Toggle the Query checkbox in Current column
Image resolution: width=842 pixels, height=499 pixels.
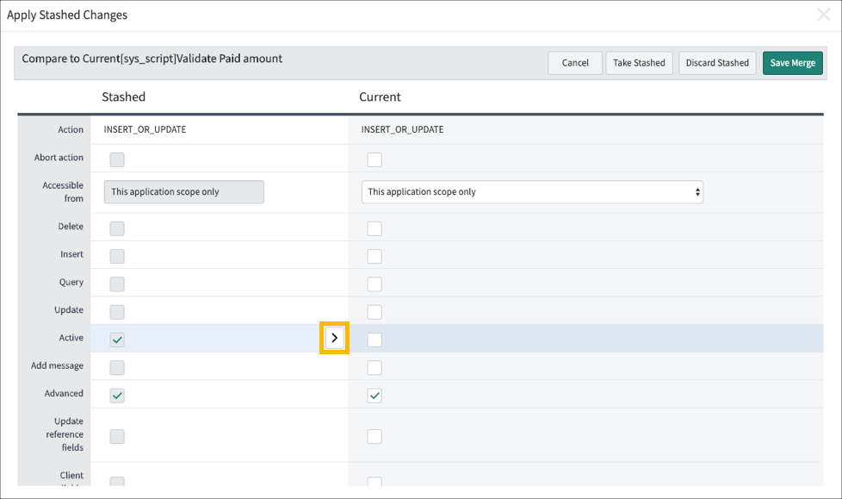(375, 284)
